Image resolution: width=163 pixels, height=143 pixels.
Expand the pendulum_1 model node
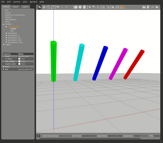click(x=6, y=35)
